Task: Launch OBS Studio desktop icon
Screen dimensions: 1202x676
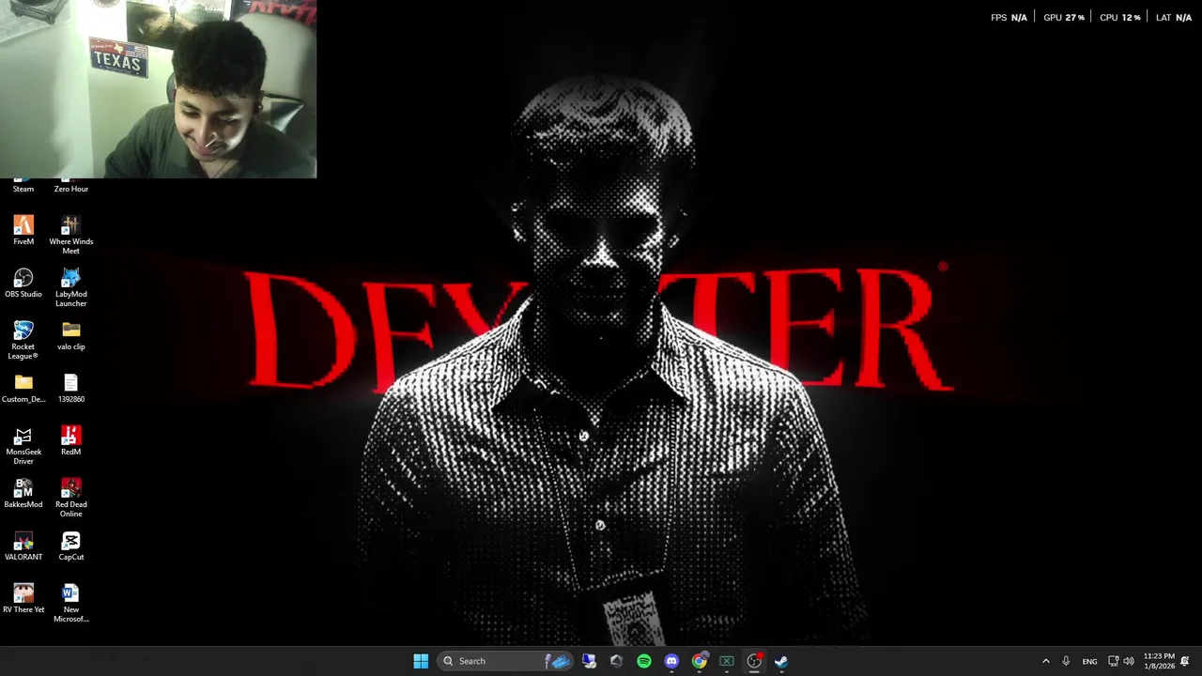Action: tap(23, 284)
